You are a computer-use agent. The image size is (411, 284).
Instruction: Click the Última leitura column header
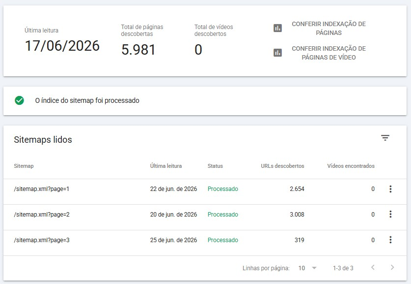(x=166, y=166)
